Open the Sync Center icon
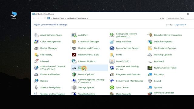Image resolution: width=194 pixels, height=109 pixels. point(112,88)
